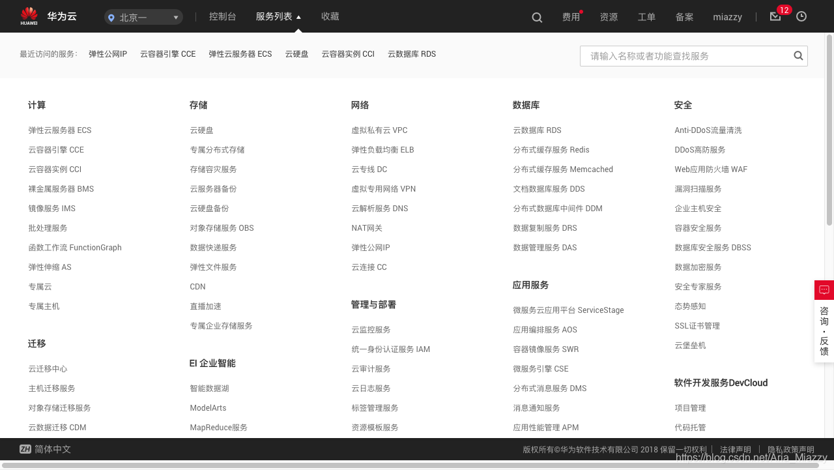Open the 工单 menu
This screenshot has height=470, width=834.
[646, 17]
